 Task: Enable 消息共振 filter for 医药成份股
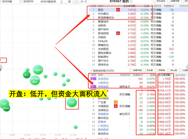(x=131, y=70)
